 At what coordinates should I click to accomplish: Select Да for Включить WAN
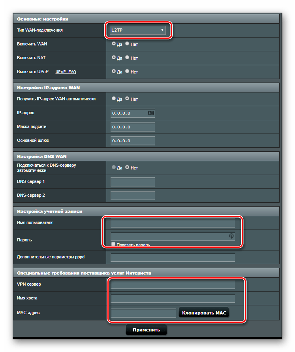(x=114, y=44)
